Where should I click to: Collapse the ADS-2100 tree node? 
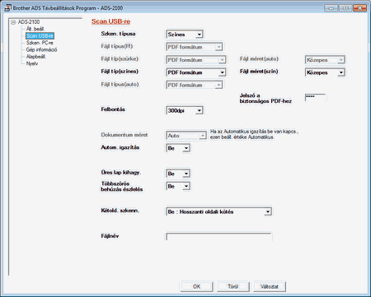pyautogui.click(x=13, y=22)
